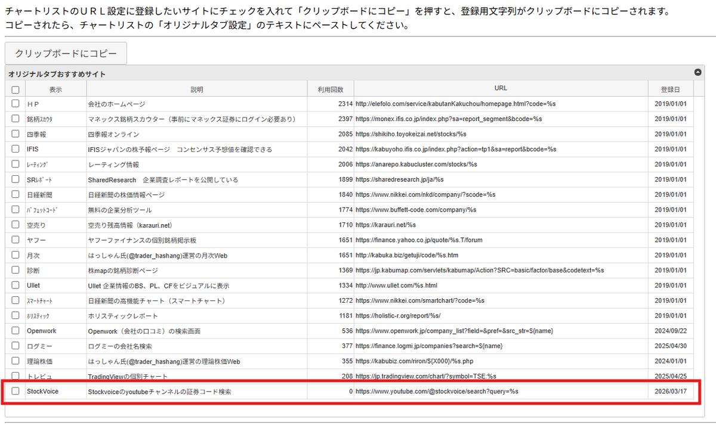This screenshot has width=716, height=425.
Task: Select the 四季報オンライン description cell
Action: pyautogui.click(x=197, y=134)
